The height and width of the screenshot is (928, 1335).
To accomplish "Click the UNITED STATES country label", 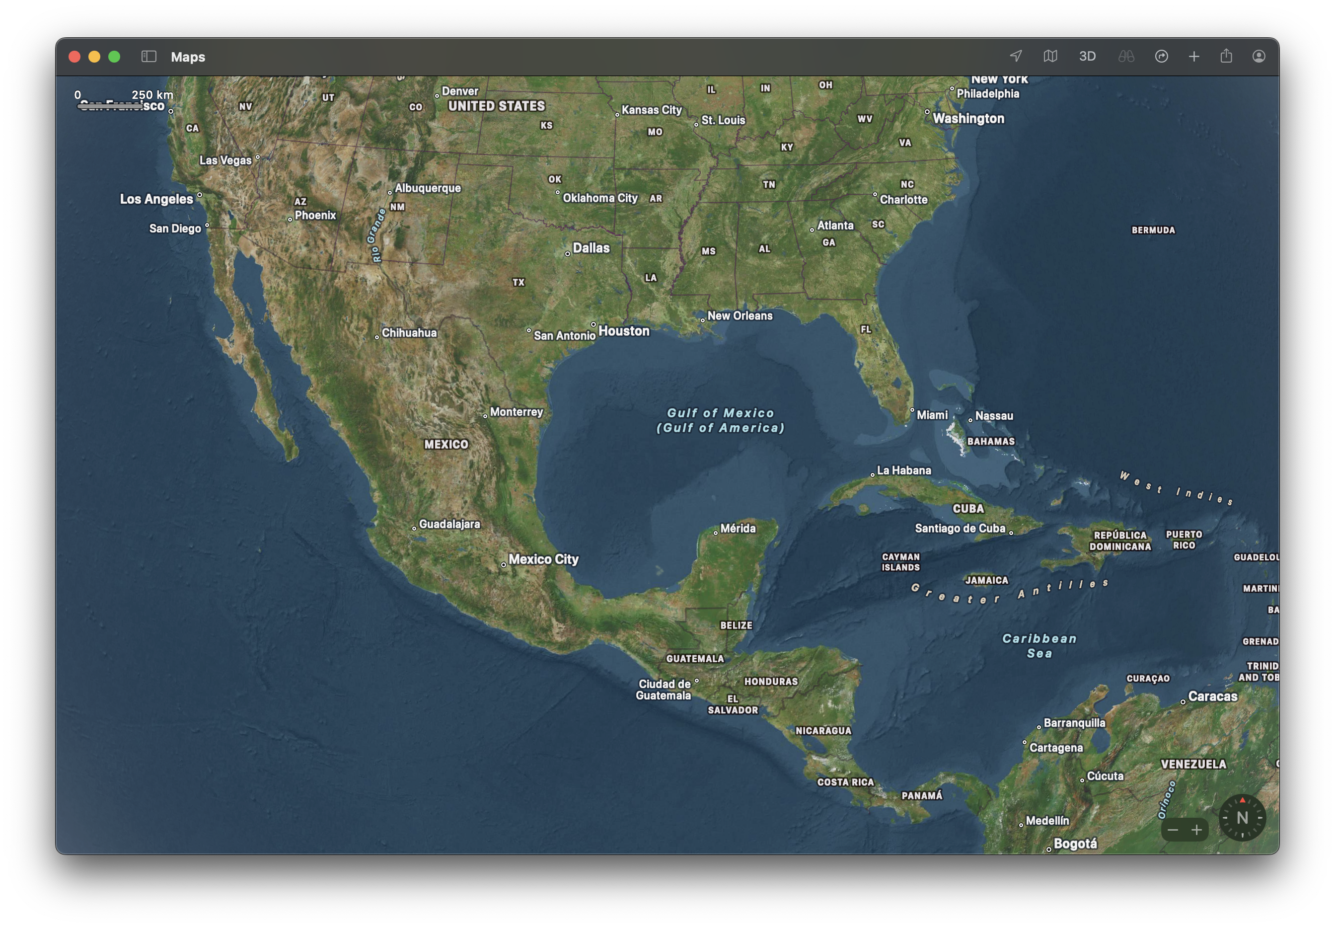I will point(496,106).
